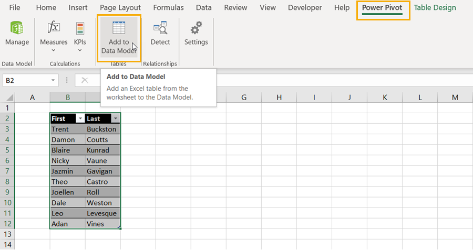
Task: Select column K header
Action: (385, 97)
